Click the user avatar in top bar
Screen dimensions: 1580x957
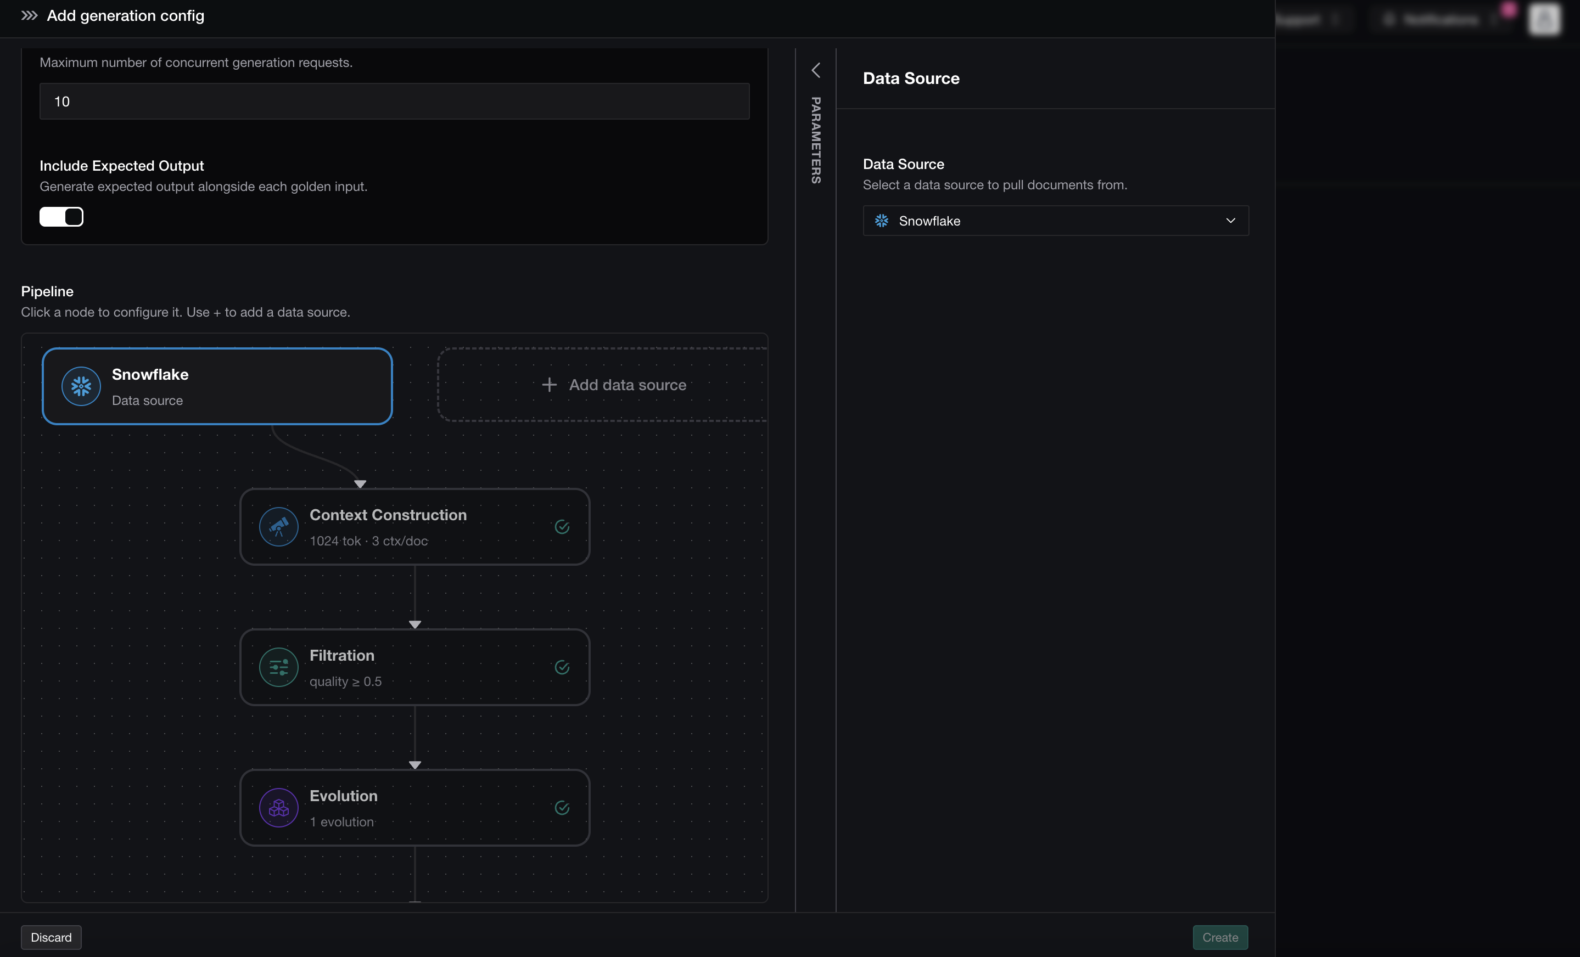[x=1544, y=19]
